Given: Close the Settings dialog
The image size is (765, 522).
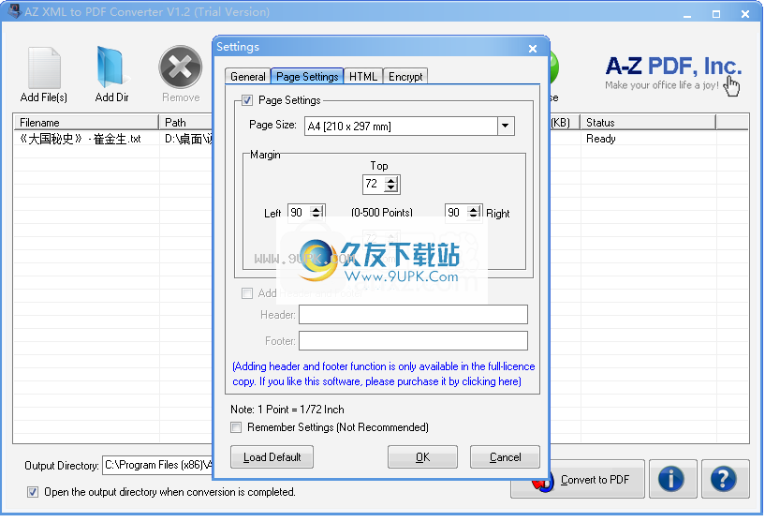Looking at the screenshot, I should (x=533, y=49).
